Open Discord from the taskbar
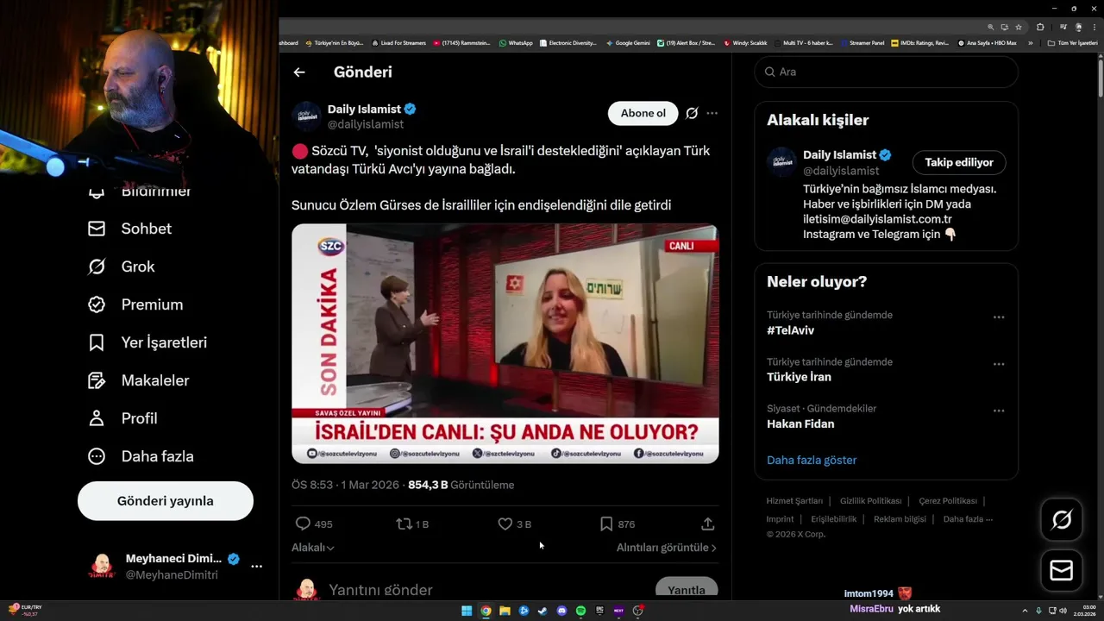This screenshot has height=621, width=1104. 561,611
